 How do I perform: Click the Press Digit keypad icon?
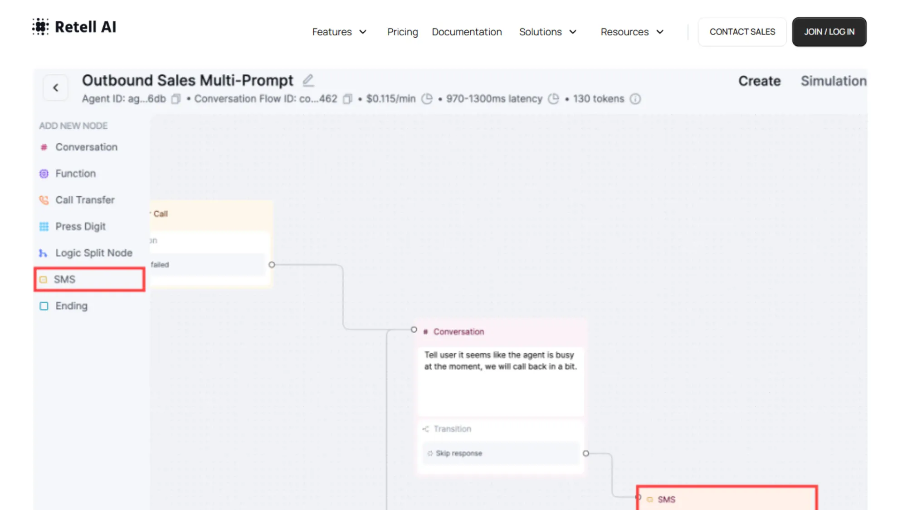click(x=44, y=226)
